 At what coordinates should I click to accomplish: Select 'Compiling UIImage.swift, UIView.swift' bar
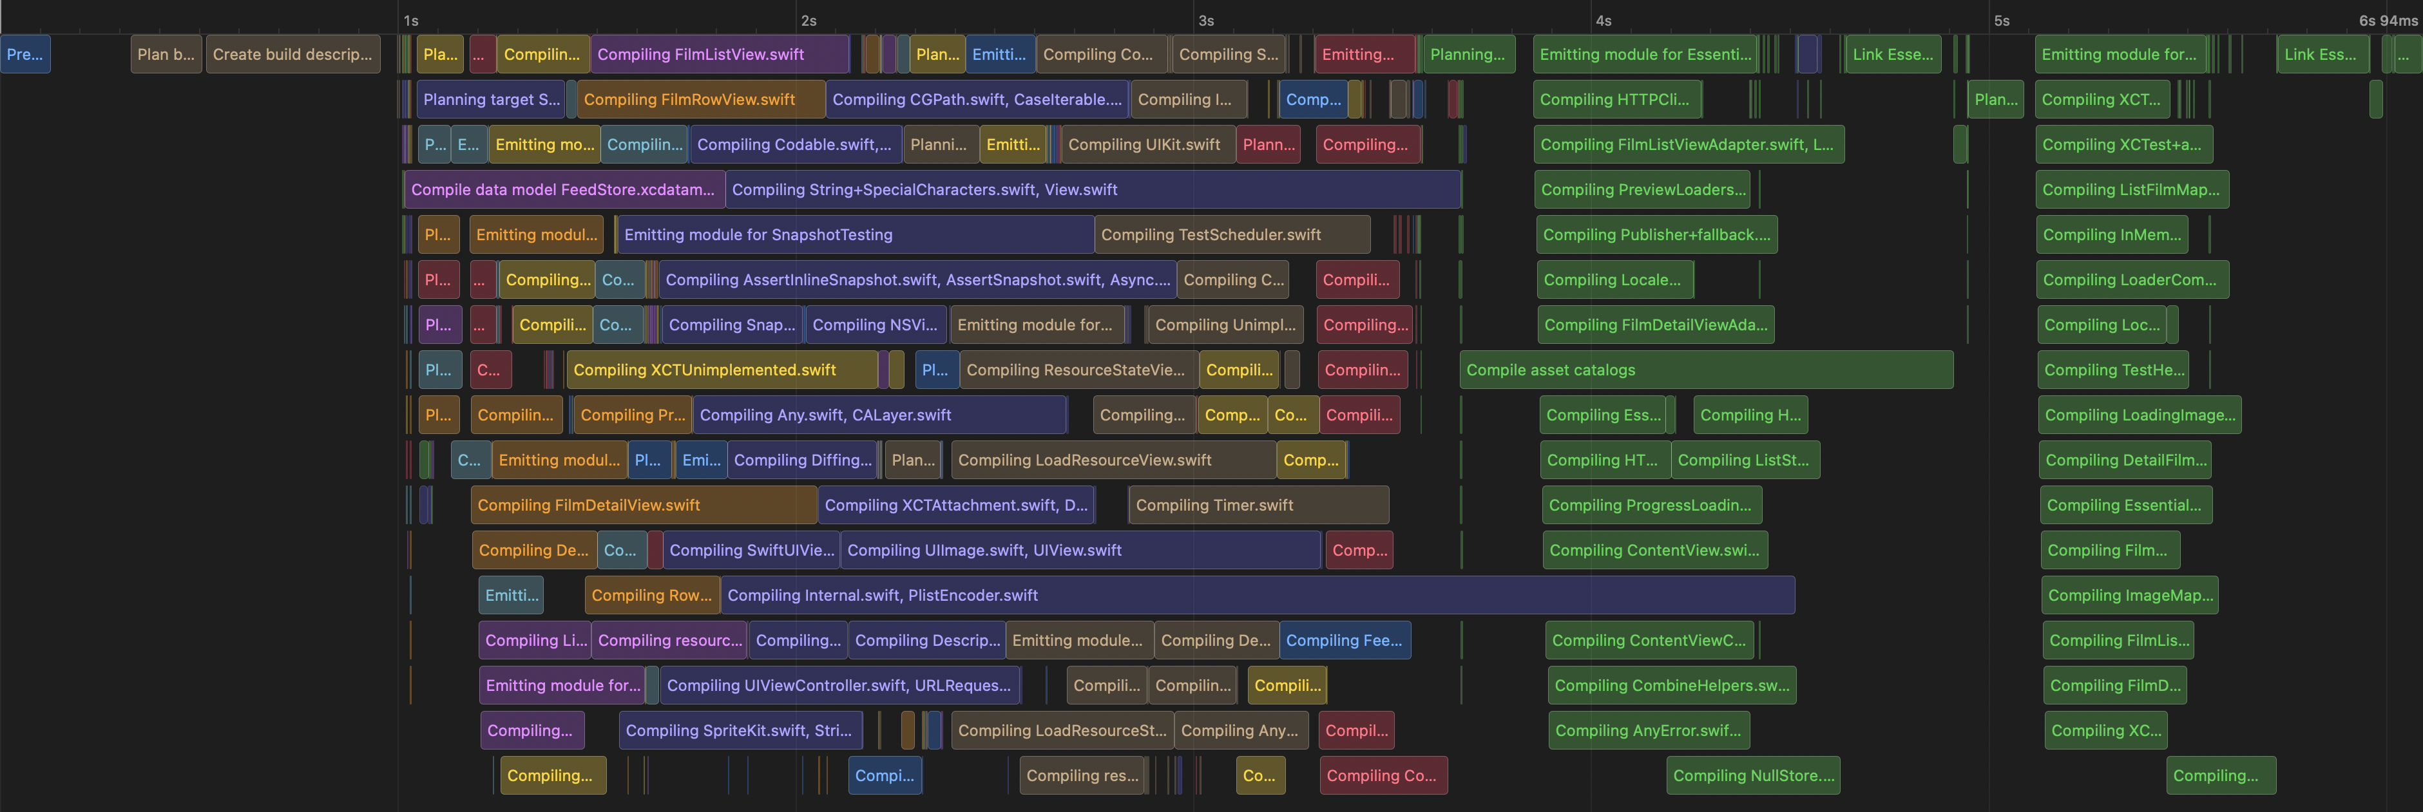coord(1080,550)
